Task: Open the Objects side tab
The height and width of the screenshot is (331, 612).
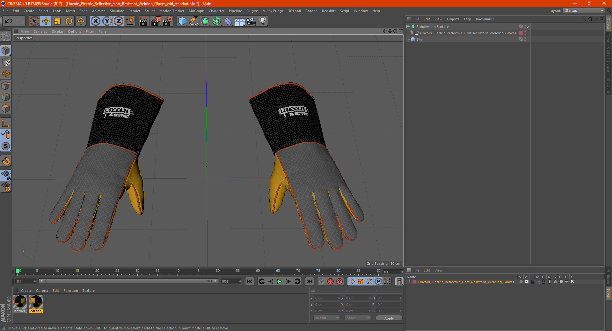Action: 608,24
